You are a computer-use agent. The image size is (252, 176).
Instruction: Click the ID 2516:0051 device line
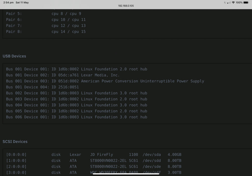(42, 87)
